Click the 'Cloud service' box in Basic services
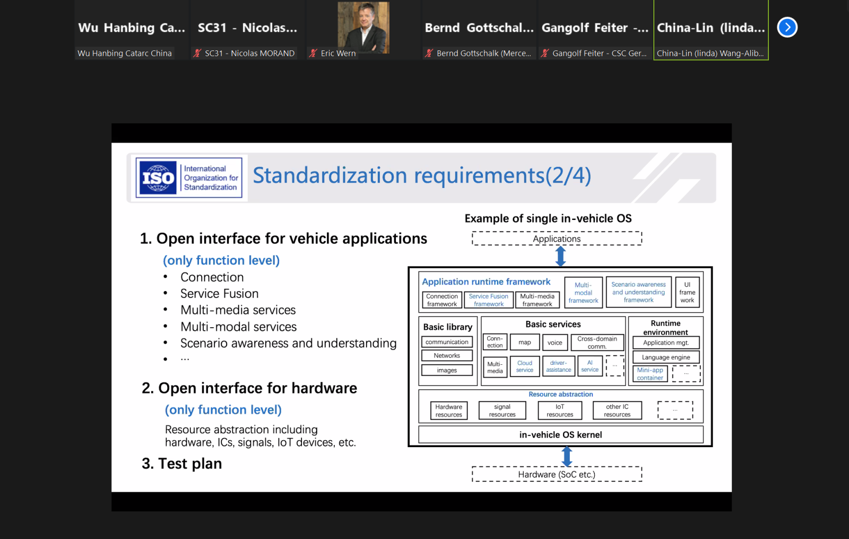The image size is (849, 539). tap(524, 366)
